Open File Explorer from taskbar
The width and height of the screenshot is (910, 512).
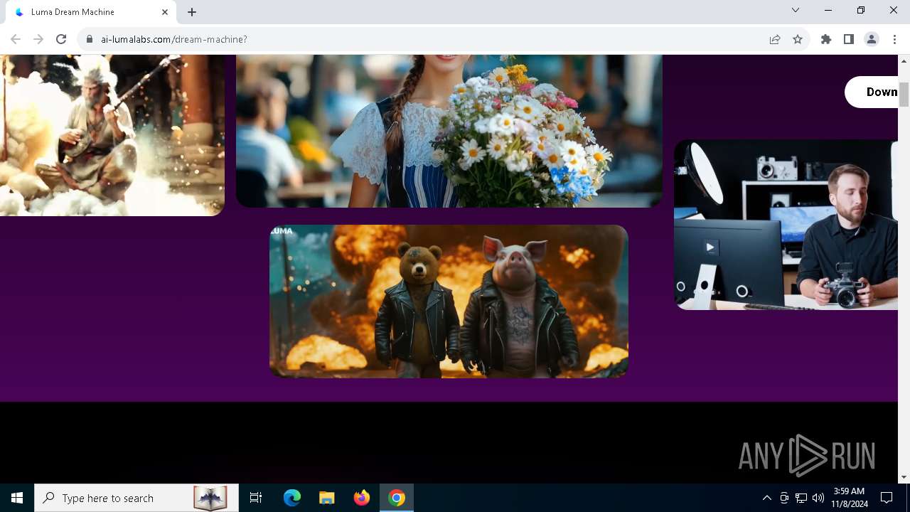327,498
